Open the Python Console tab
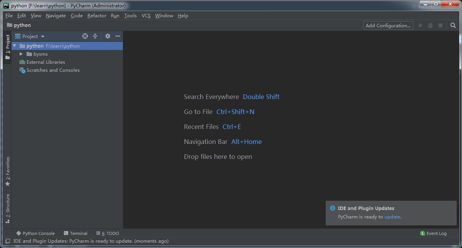Screen dimensions: 462x248 [35, 233]
